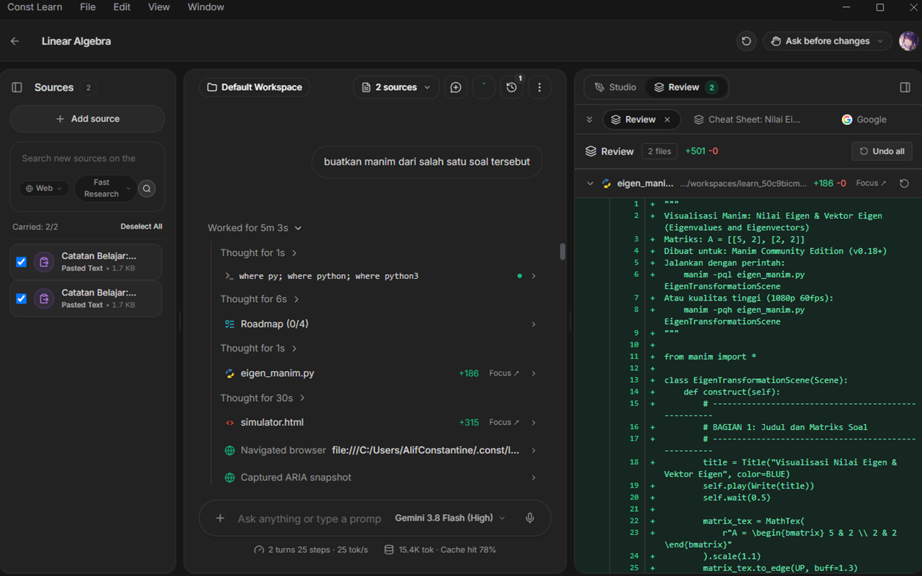Collapse the eigen_manim file diff chevron

coord(590,183)
